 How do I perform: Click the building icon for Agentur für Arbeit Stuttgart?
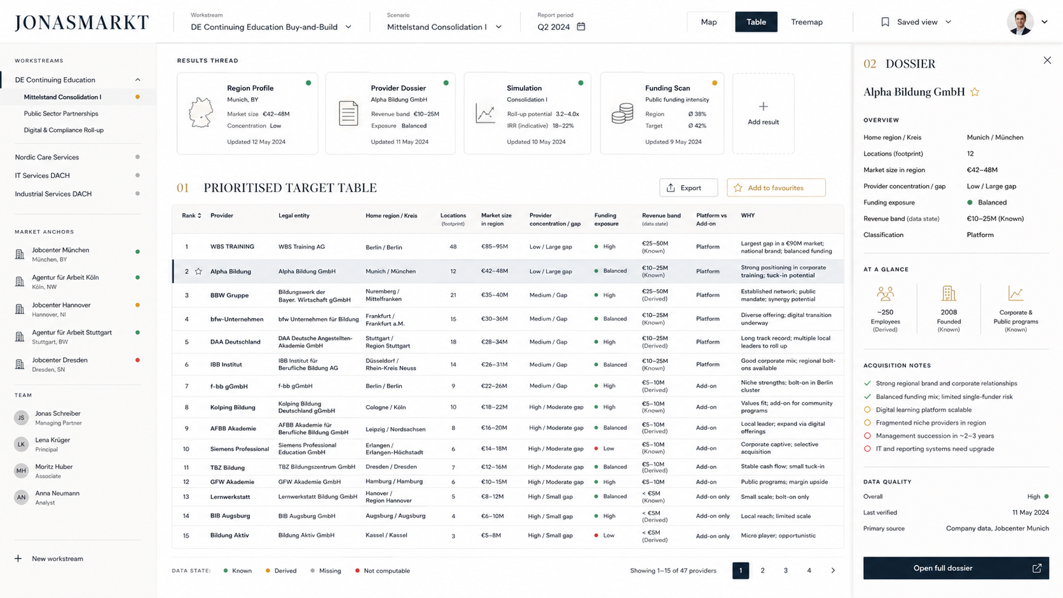pyautogui.click(x=20, y=337)
